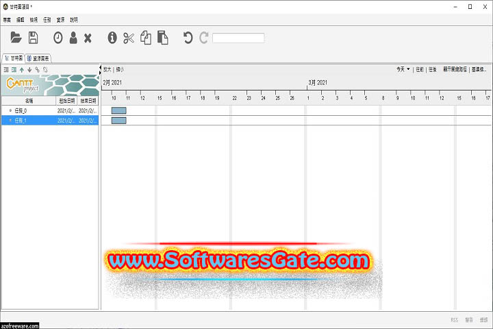Click the 起始日期 column header
The height and width of the screenshot is (329, 493).
[x=66, y=101]
